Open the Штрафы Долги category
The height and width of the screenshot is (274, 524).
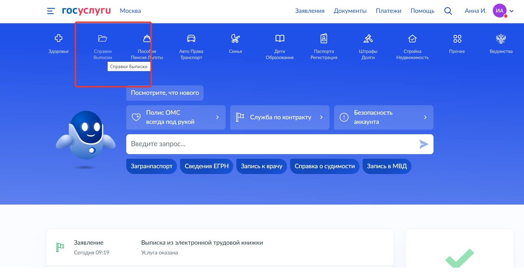[368, 47]
